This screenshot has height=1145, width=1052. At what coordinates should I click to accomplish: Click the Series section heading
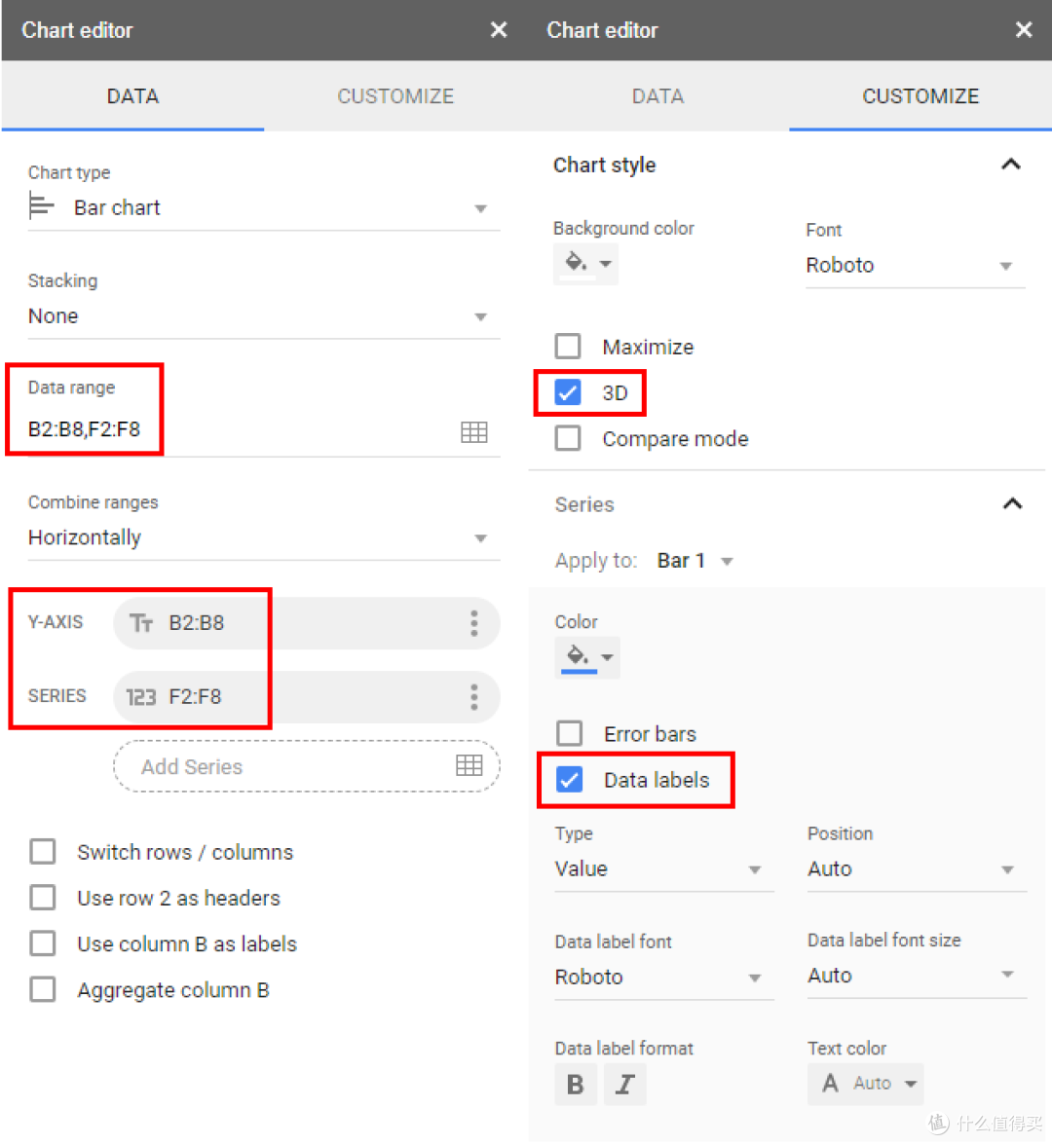tap(584, 504)
